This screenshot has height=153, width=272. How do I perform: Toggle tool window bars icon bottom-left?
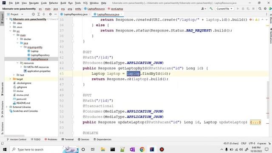pos(2,144)
